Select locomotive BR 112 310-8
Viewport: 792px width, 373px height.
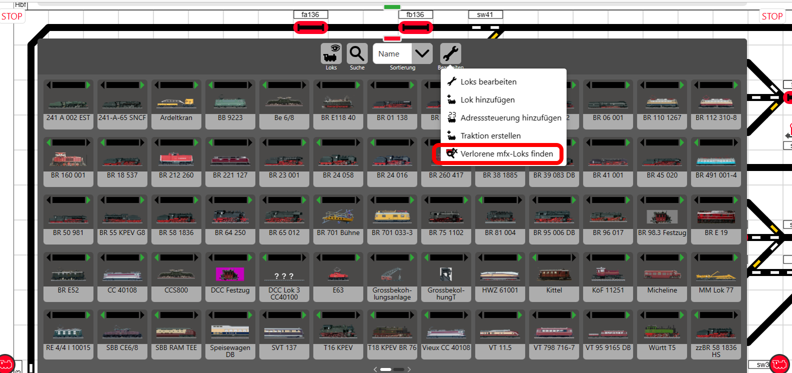[716, 104]
